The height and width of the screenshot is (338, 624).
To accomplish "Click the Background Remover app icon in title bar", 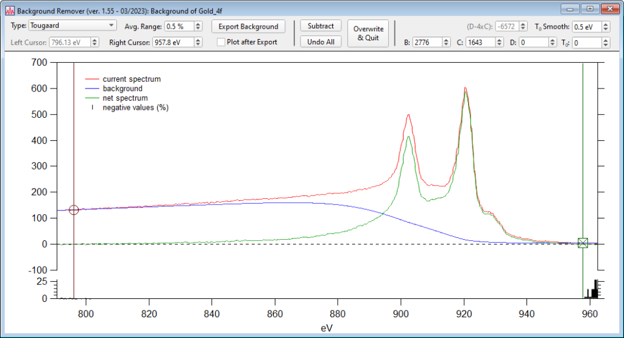I will click(x=10, y=10).
